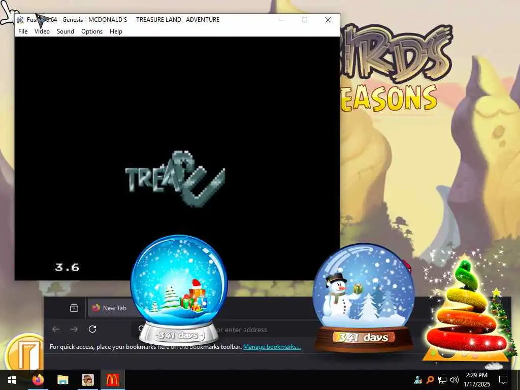This screenshot has width=520, height=390.
Task: Open the Manage bookmarks link
Action: pyautogui.click(x=272, y=346)
